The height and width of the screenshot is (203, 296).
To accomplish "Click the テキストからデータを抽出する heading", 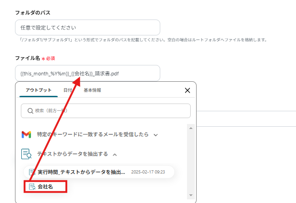I will 72,154.
